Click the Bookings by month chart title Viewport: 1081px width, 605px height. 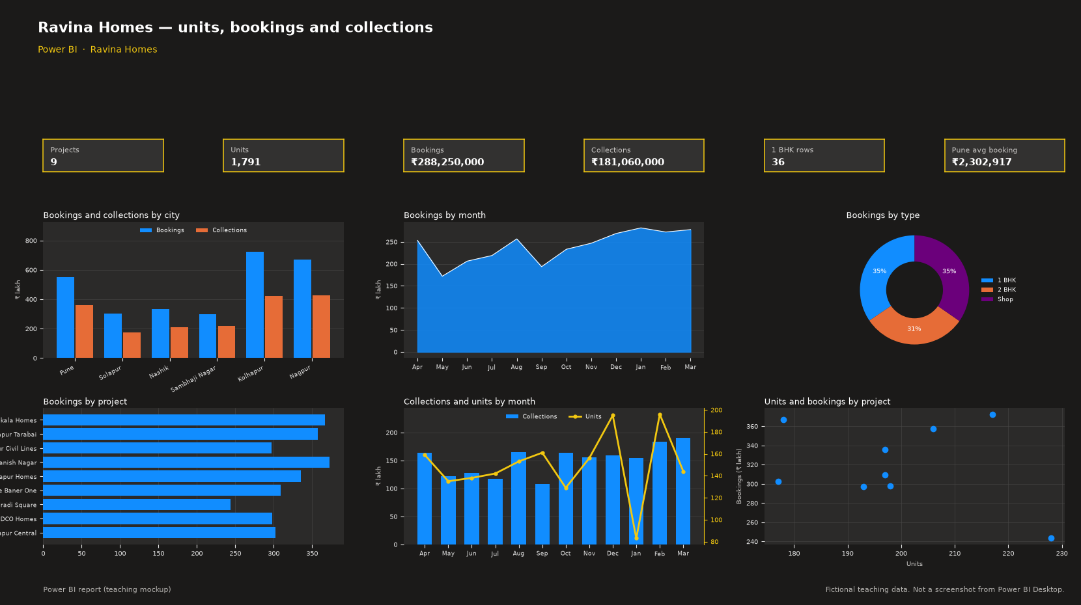tap(445, 215)
